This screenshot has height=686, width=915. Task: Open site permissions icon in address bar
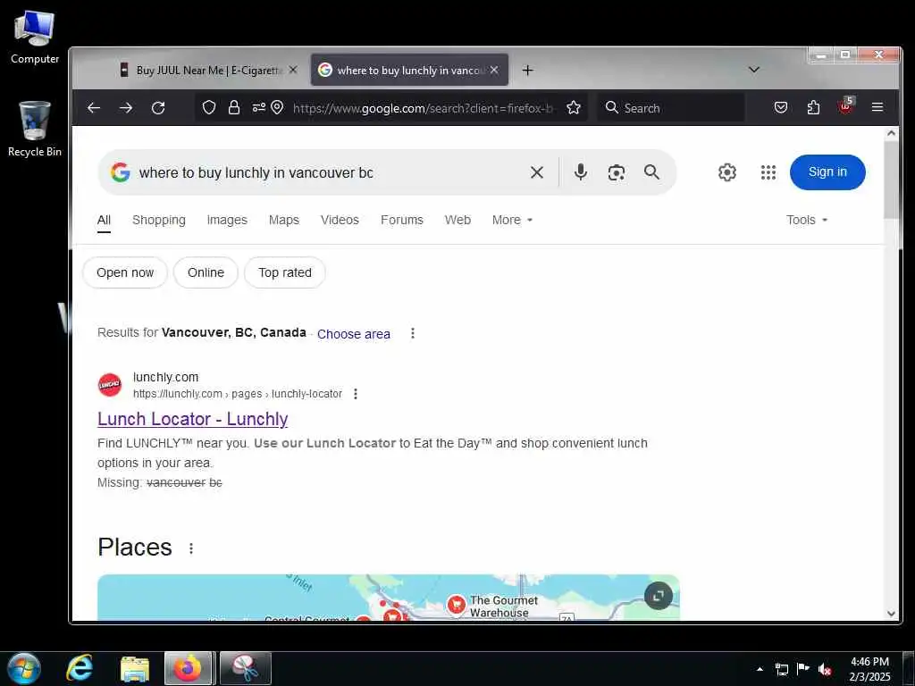258,108
